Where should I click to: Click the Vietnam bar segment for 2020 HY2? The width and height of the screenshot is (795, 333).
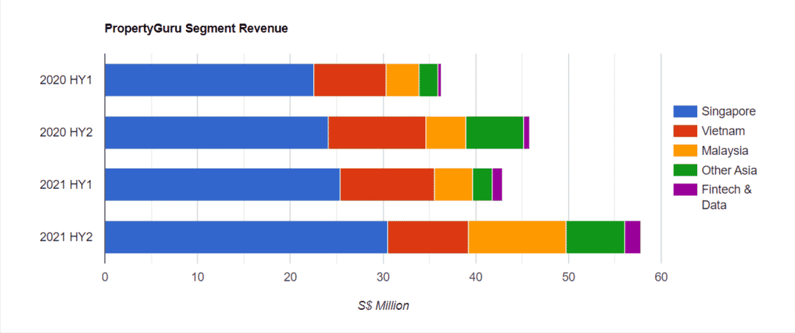(377, 133)
